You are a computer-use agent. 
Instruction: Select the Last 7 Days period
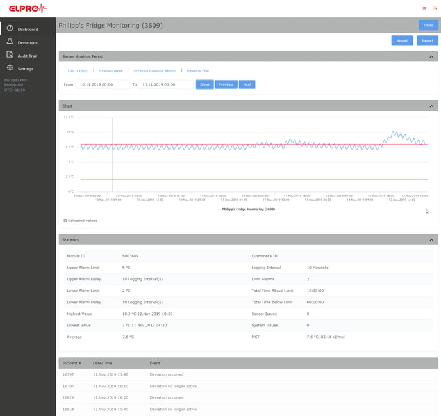tap(78, 71)
